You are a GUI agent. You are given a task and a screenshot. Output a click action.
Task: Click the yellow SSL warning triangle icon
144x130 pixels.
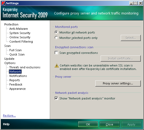(57, 66)
